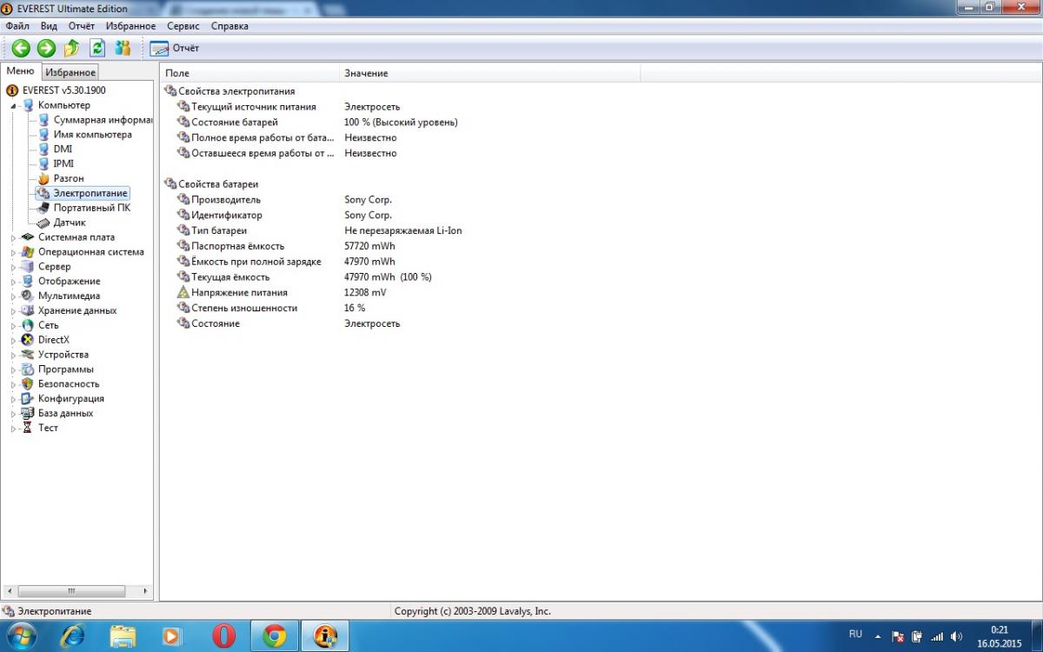Select Имя компьютера tree item
Viewport: 1043px width, 652px height.
(92, 135)
